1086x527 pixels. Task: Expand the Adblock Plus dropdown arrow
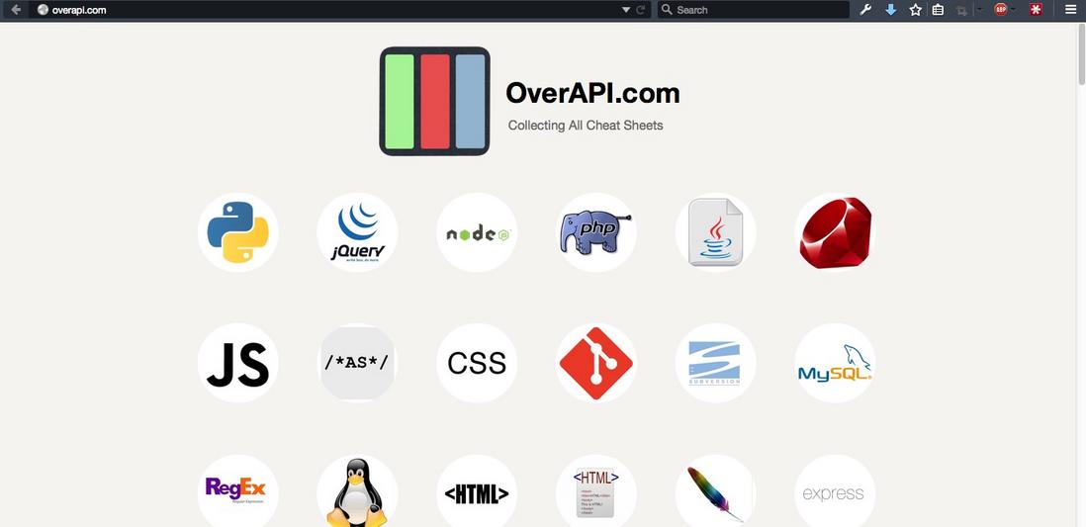click(1014, 10)
